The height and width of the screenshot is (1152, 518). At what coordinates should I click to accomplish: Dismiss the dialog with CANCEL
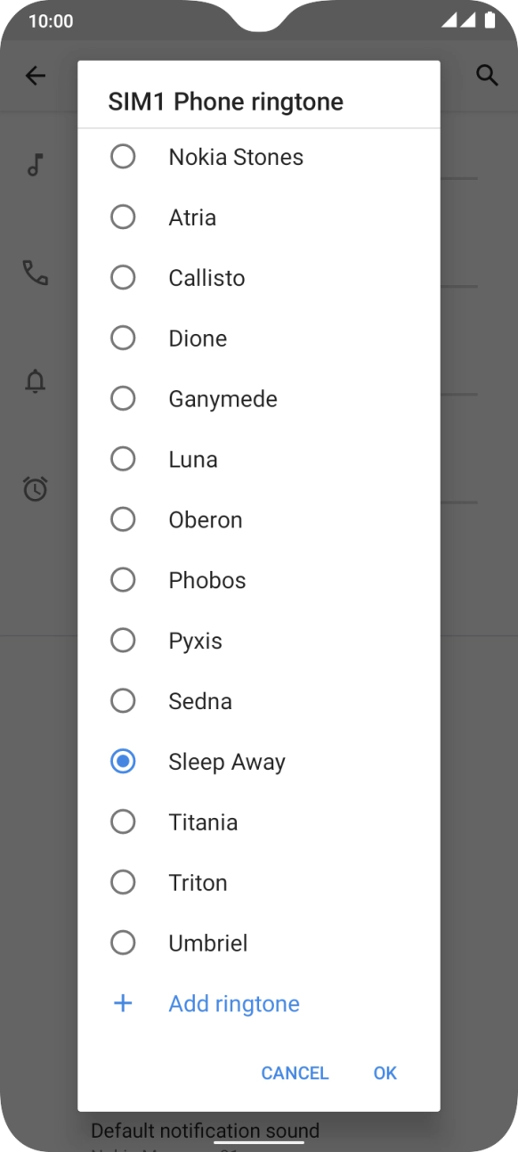click(x=295, y=1073)
